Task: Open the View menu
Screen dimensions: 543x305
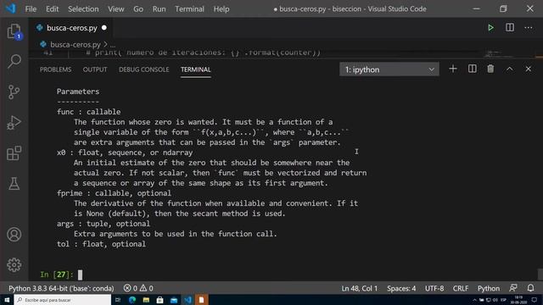Action: (116, 9)
